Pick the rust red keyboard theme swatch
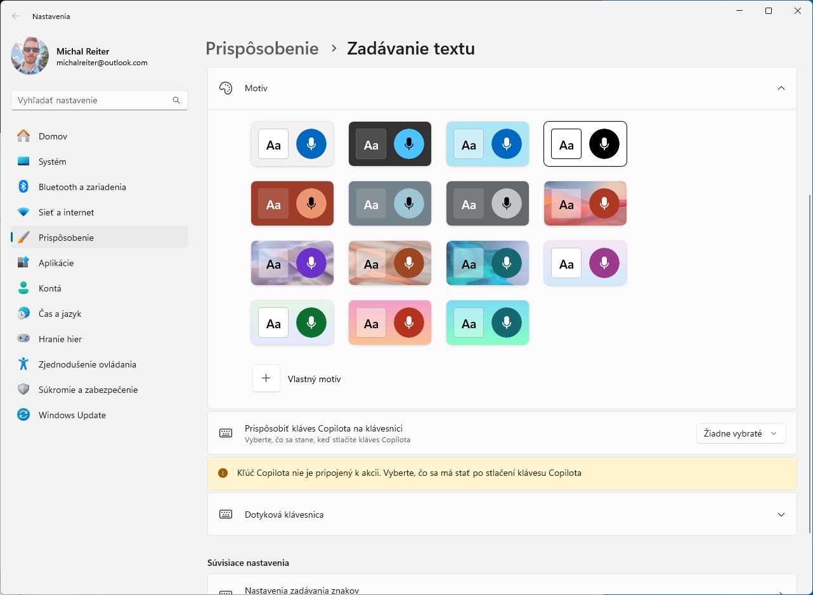The image size is (813, 595). tap(292, 203)
